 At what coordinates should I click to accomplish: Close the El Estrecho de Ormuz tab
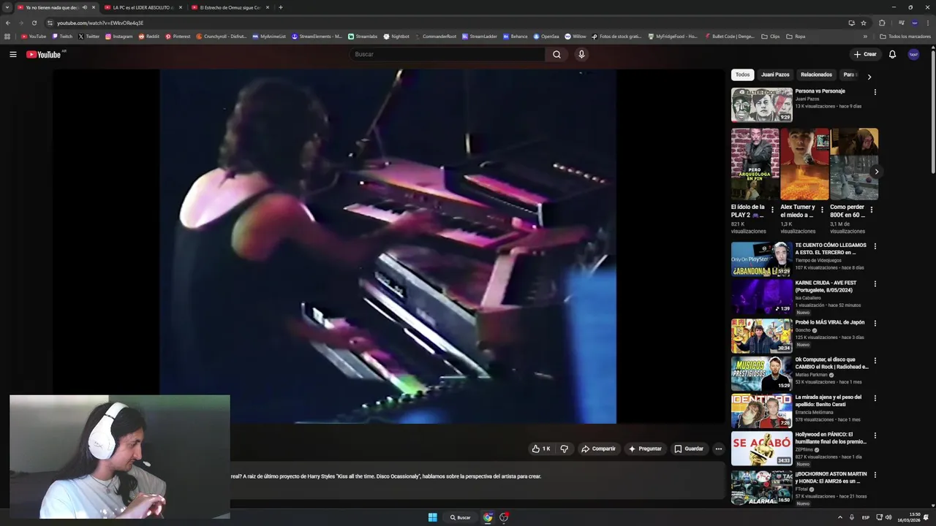click(x=268, y=7)
